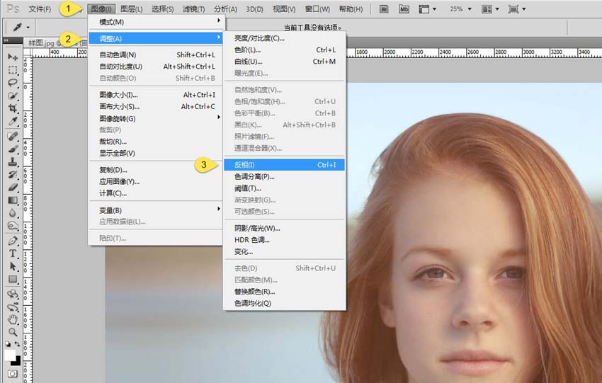Choose 色阶(L)... adjustment

click(x=285, y=50)
